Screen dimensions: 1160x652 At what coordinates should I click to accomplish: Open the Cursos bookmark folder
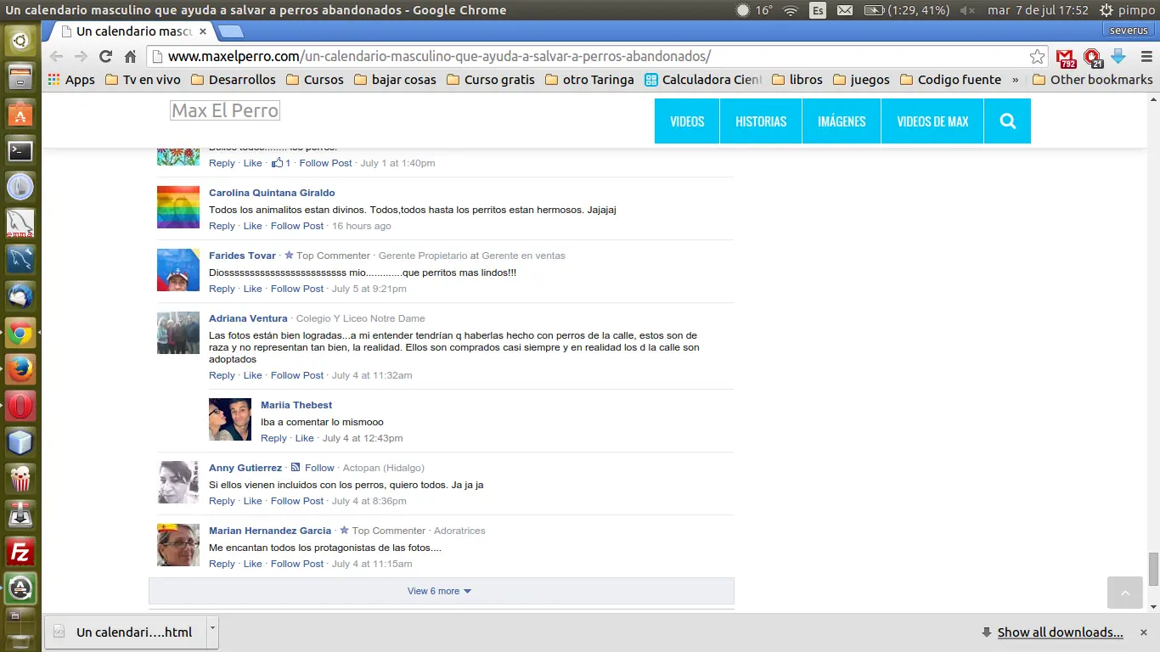click(315, 80)
